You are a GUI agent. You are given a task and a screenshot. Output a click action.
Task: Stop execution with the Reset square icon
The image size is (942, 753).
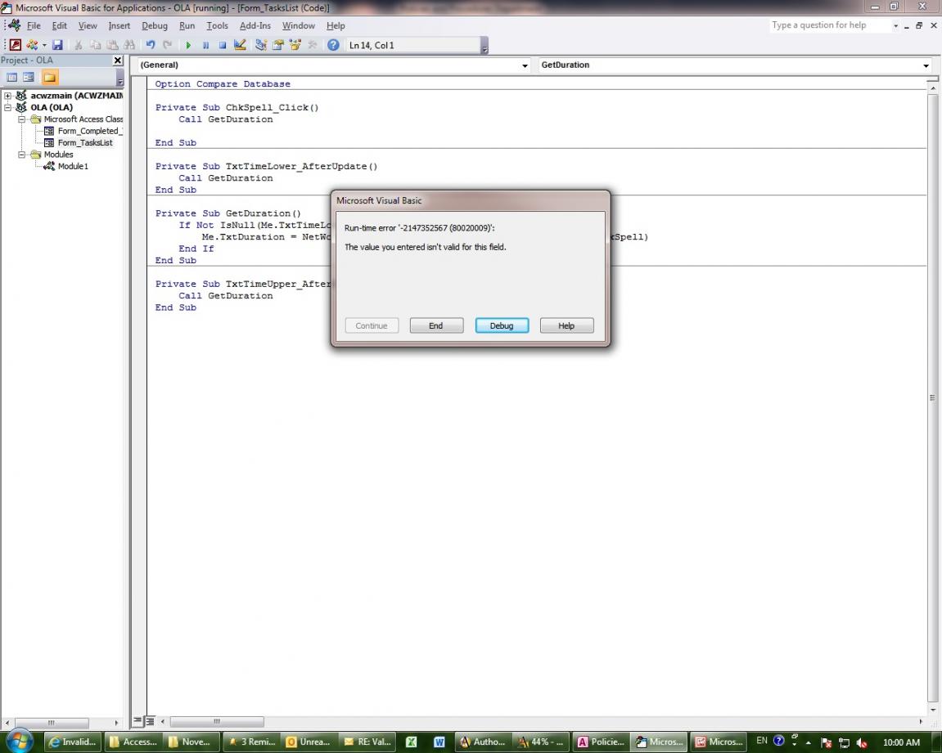point(223,45)
